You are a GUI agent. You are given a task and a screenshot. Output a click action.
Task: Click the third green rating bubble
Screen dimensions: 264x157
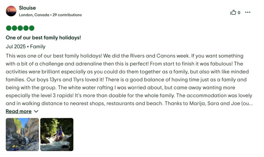tap(20, 28)
